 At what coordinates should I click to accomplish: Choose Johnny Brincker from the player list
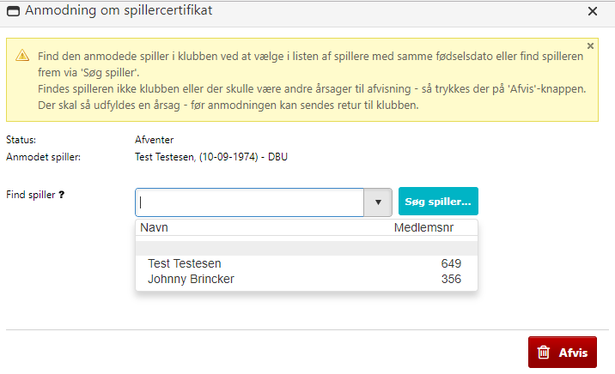coord(191,279)
